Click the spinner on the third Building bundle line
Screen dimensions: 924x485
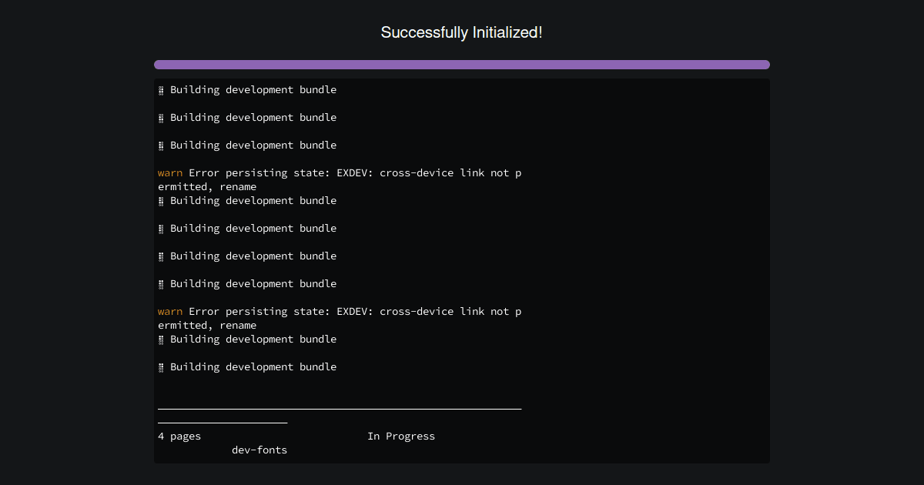click(160, 145)
